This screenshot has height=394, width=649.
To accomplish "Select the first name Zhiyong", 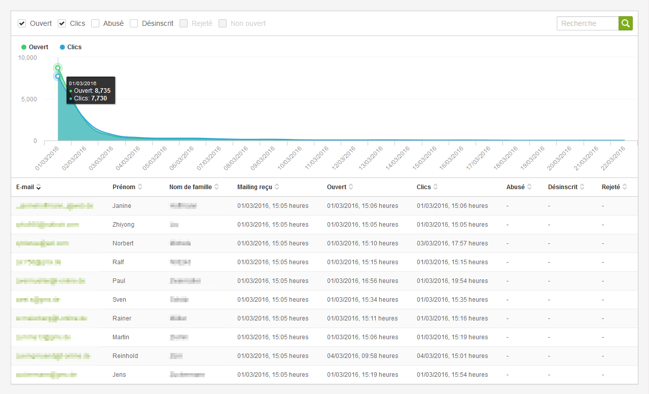I will tap(123, 225).
